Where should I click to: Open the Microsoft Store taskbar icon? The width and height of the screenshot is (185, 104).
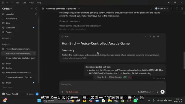pos(103,101)
